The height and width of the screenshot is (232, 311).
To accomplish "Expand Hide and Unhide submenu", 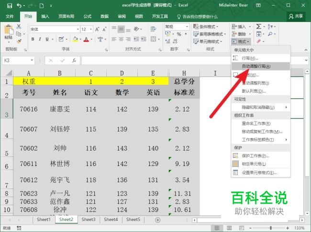I will [261, 107].
